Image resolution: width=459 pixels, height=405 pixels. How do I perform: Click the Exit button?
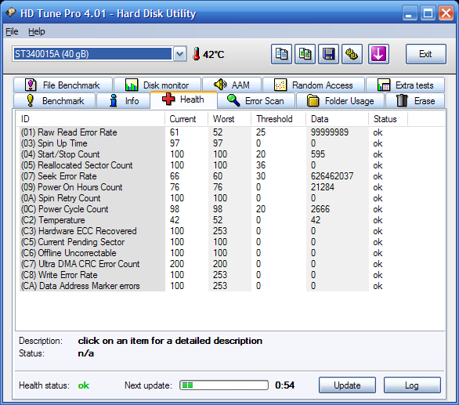(x=426, y=54)
